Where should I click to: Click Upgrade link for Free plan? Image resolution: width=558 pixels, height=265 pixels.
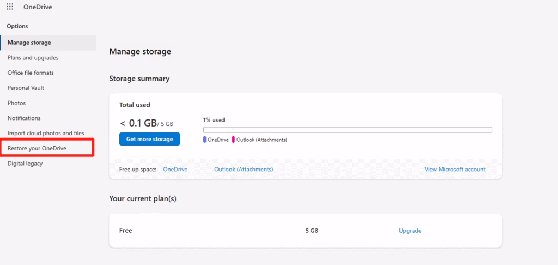click(x=410, y=231)
